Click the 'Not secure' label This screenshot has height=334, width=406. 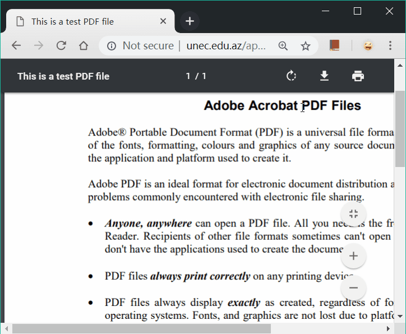click(148, 46)
